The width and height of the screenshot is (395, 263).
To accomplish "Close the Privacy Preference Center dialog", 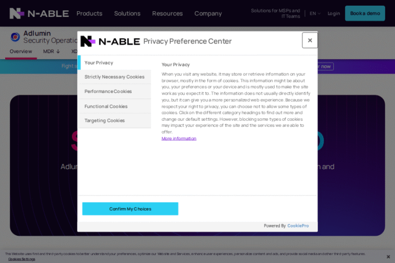I will point(310,40).
